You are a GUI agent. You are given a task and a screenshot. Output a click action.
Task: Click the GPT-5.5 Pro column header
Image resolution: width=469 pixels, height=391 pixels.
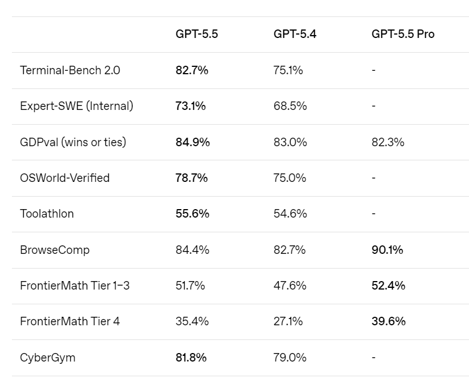[403, 34]
